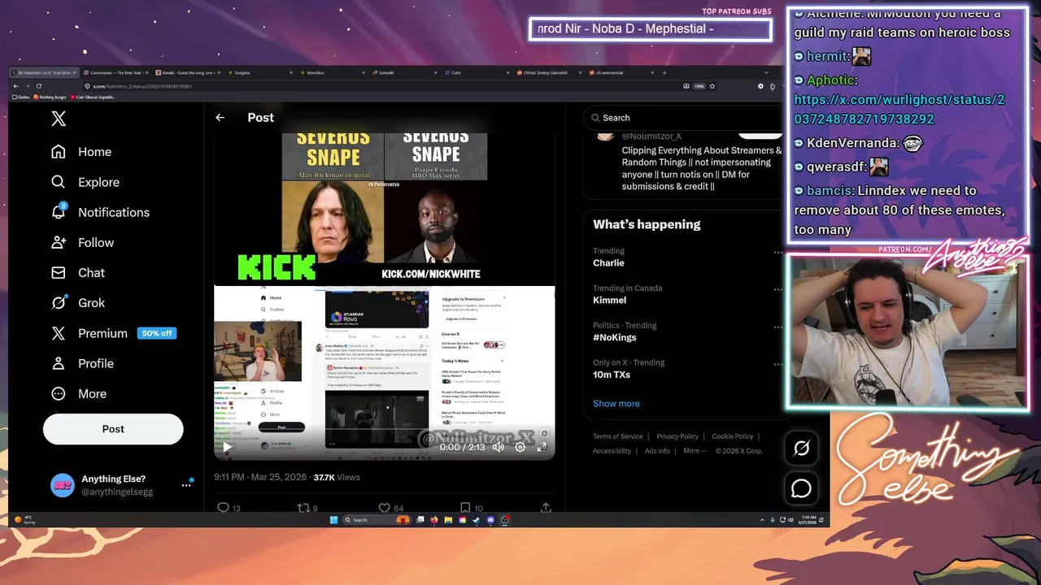Open File Explorer from the taskbar
This screenshot has height=585, width=1041.
click(448, 520)
